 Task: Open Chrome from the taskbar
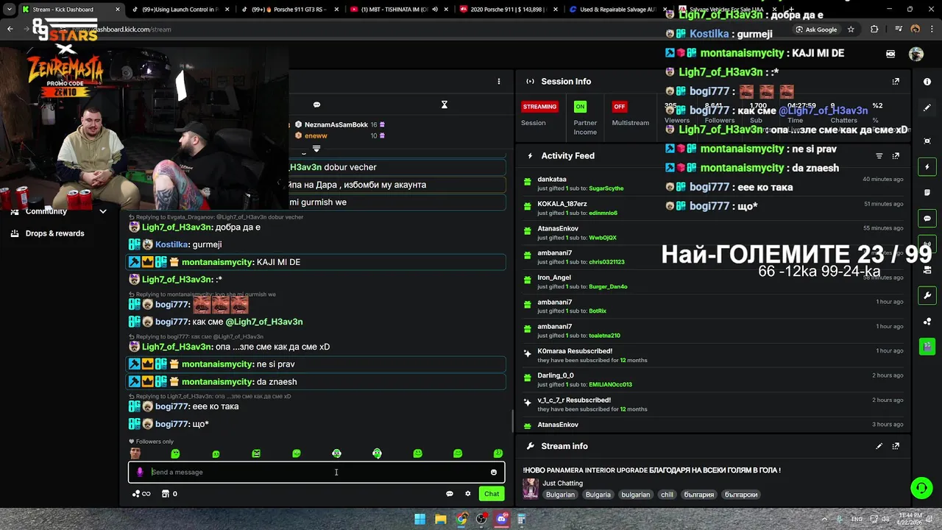tap(461, 519)
